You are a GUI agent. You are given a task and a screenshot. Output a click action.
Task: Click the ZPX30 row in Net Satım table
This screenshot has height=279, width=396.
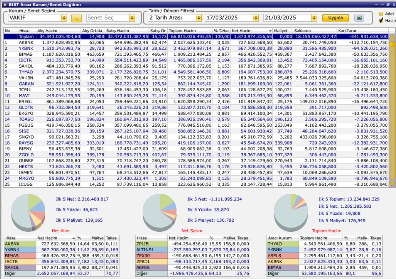coord(193,256)
